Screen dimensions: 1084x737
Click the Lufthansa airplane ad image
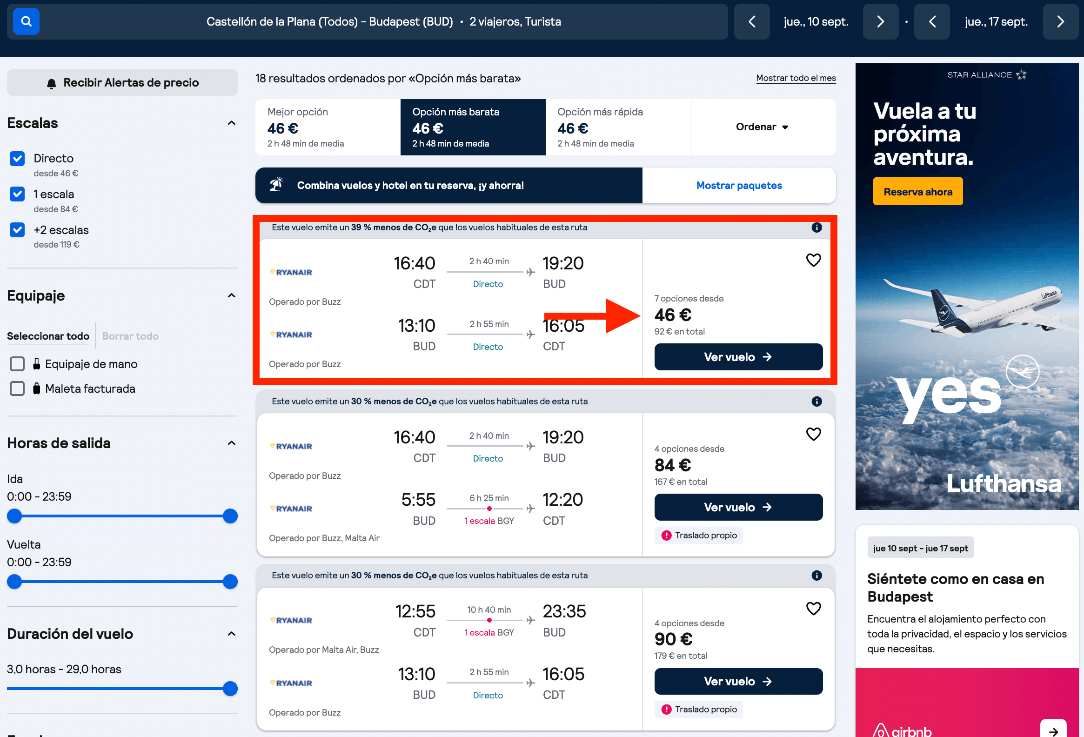coord(967,286)
